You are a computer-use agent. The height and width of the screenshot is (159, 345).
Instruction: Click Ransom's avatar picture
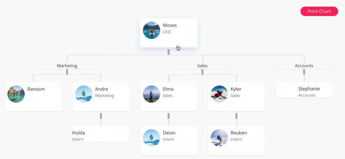point(16,94)
